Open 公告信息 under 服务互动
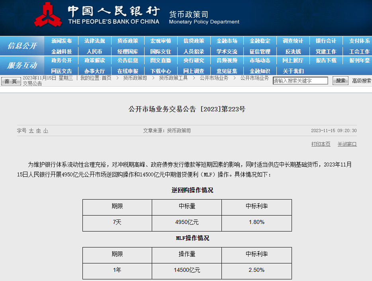The height and width of the screenshot is (281, 372). tap(127, 60)
